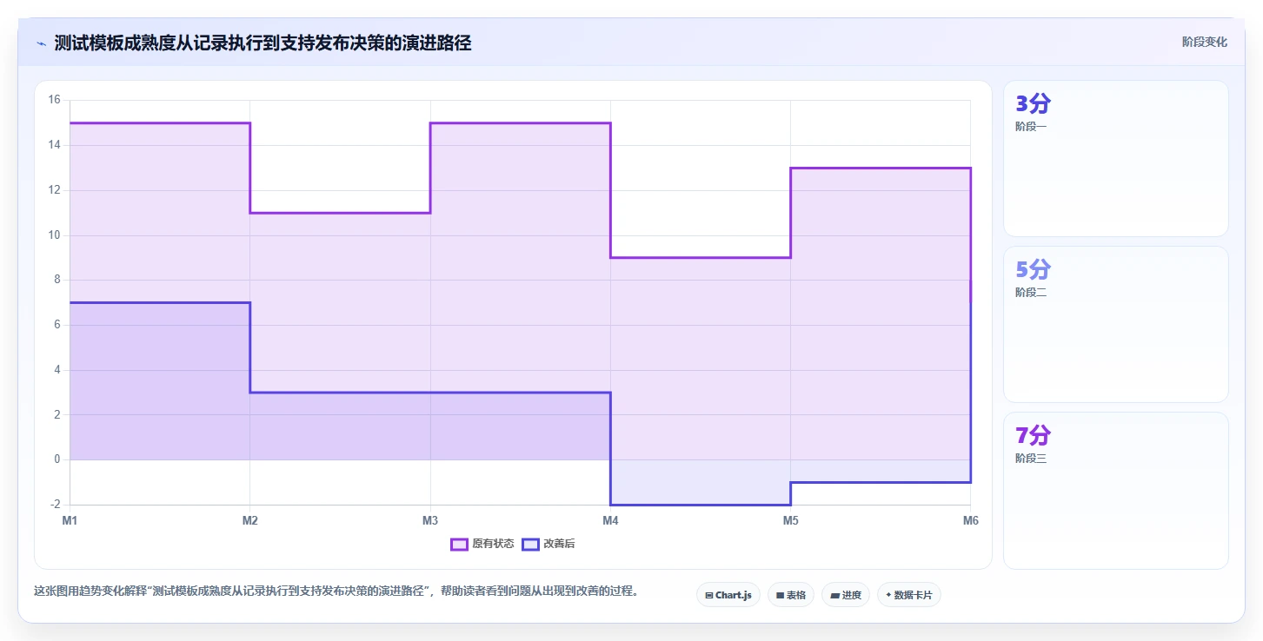Click the icon inside the Chart.js tag

tap(709, 596)
